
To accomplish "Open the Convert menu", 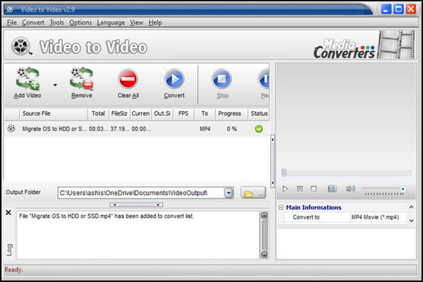I will 33,22.
